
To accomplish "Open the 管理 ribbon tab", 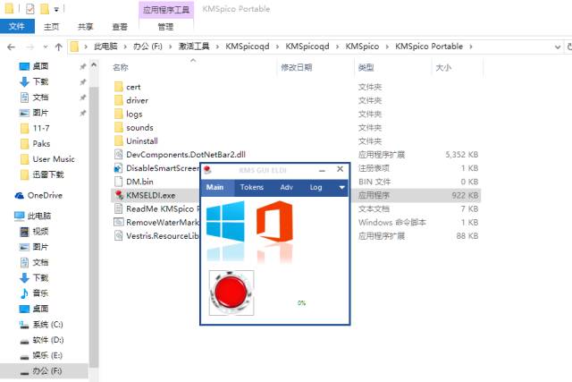I will coord(165,27).
